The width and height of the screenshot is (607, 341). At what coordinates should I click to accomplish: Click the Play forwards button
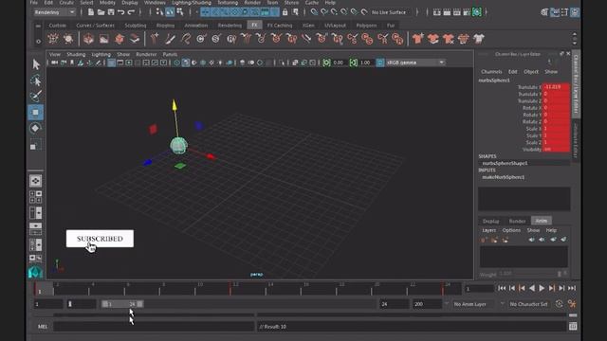tap(542, 288)
